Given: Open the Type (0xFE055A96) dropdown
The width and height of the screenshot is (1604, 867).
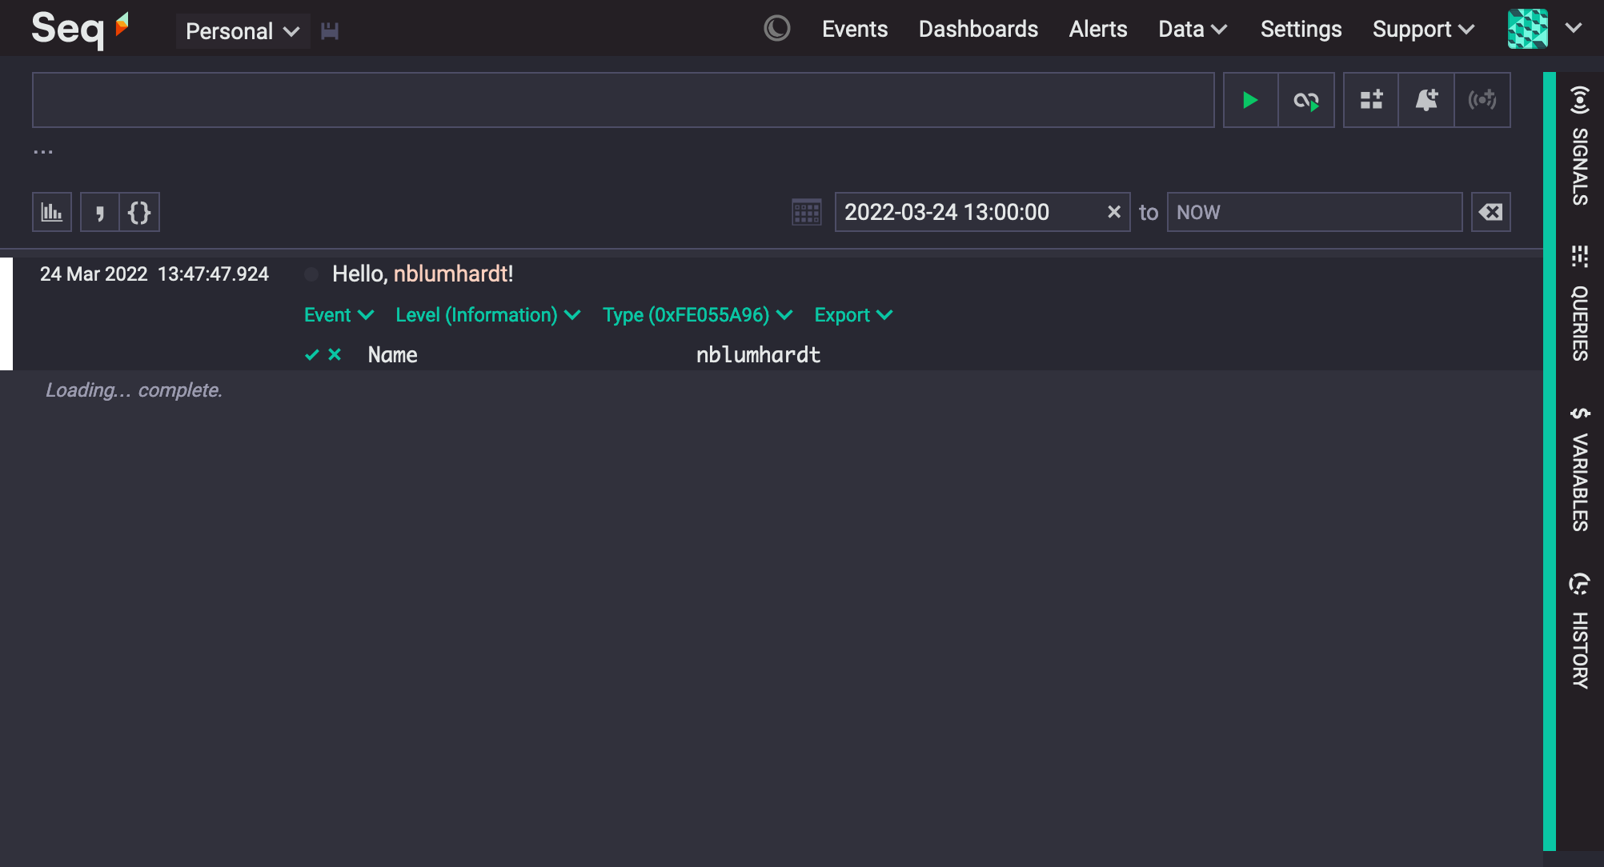Looking at the screenshot, I should pyautogui.click(x=698, y=315).
